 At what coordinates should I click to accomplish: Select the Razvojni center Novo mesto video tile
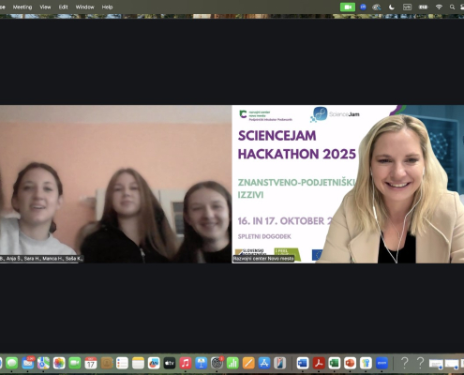point(348,184)
